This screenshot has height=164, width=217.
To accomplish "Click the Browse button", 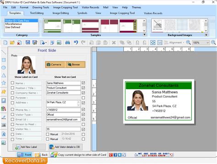I will tap(76, 65).
